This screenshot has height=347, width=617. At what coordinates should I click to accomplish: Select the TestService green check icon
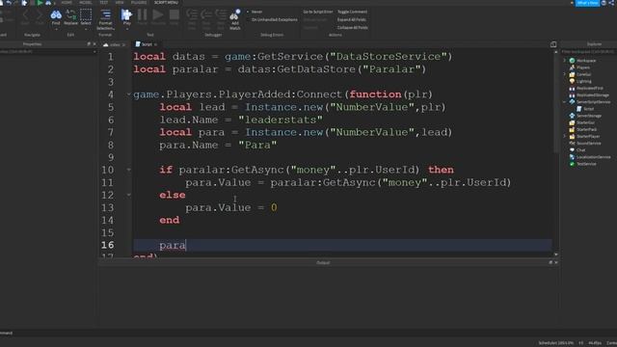572,164
